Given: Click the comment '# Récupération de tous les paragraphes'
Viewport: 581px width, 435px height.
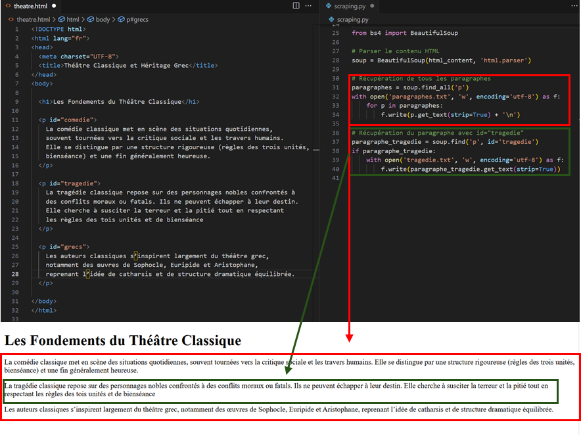Looking at the screenshot, I should (x=421, y=79).
